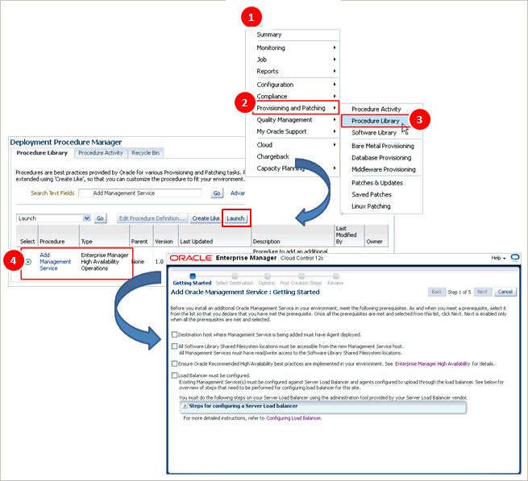The height and width of the screenshot is (481, 528).
Task: Choose Software Library in submenu
Action: (374, 133)
